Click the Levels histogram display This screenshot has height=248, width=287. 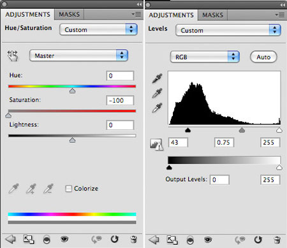[224, 98]
